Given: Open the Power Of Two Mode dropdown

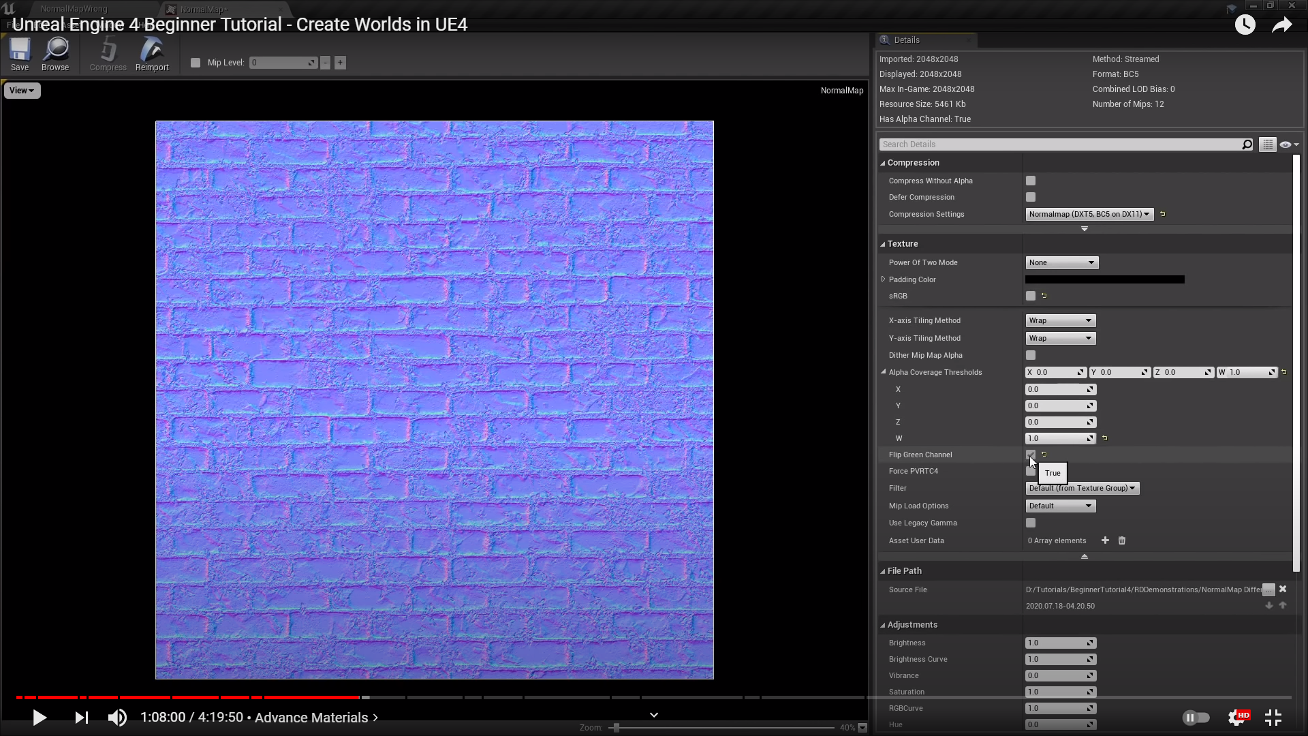Looking at the screenshot, I should pos(1061,262).
